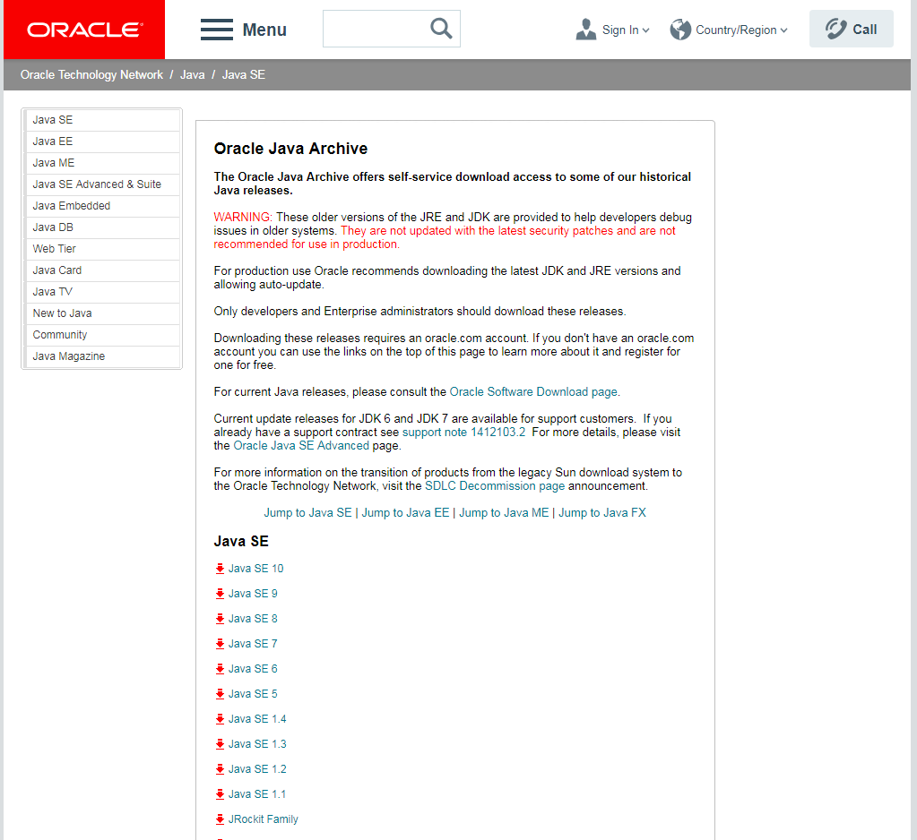The width and height of the screenshot is (917, 840).
Task: Follow the SDLC Decommission page link
Action: (495, 486)
